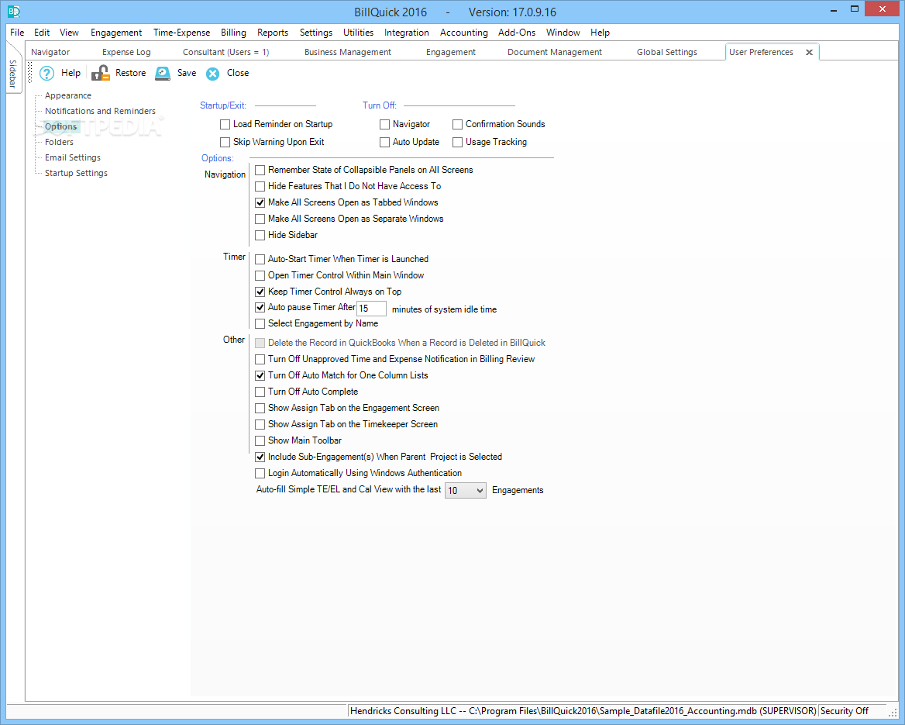Viewport: 905px width, 725px height.
Task: Click the blue Close X icon
Action: tap(213, 74)
